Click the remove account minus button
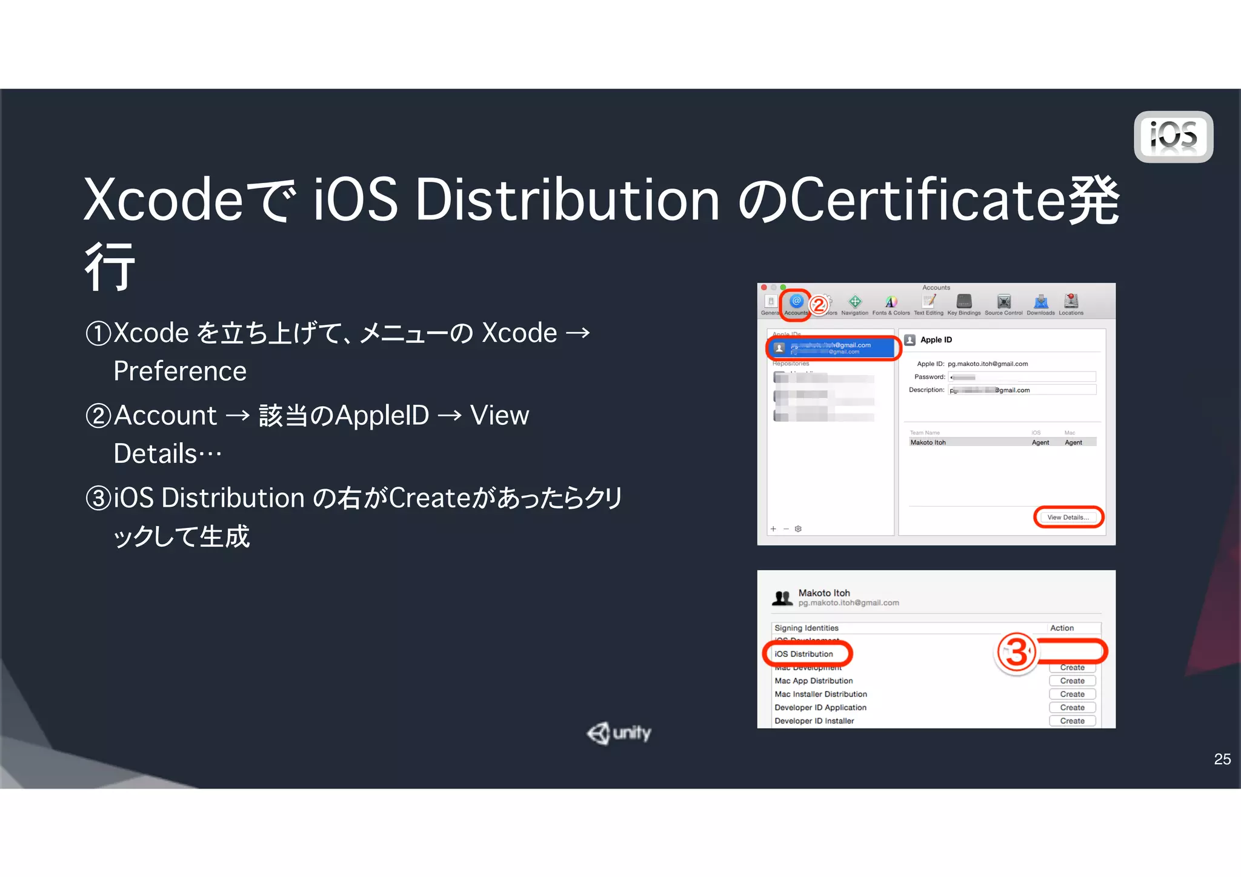Image resolution: width=1241 pixels, height=877 pixels. (786, 529)
